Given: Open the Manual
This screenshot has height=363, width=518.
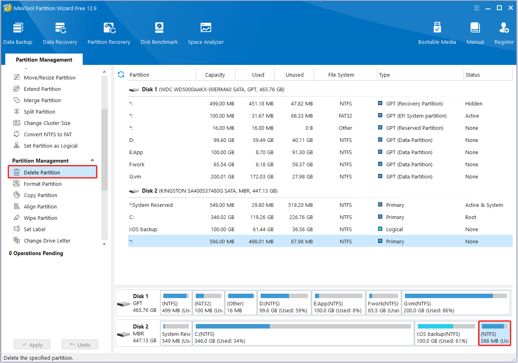Looking at the screenshot, I should pos(475,33).
